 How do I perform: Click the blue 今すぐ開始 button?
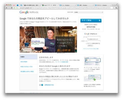91,20
